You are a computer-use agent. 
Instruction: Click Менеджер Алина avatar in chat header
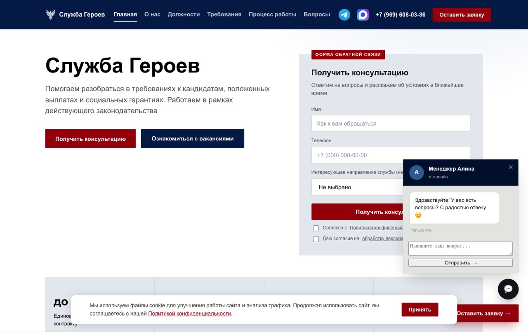tap(417, 172)
